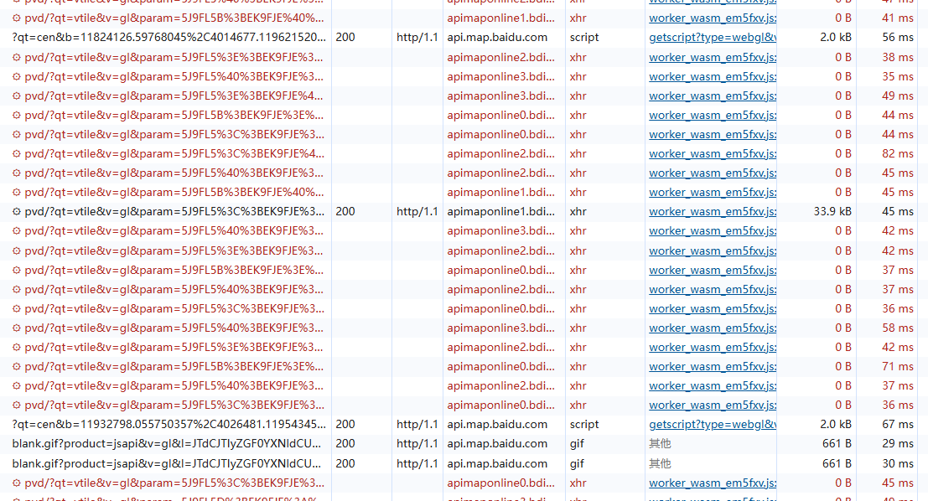Click the failed-request icon on the 71 ms row

(17, 367)
